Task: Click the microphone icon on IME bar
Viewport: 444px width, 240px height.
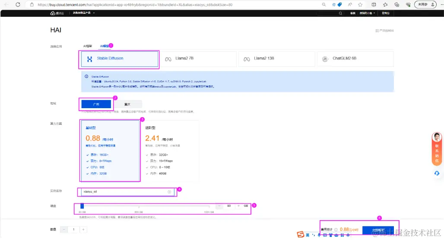Action: [x=319, y=235]
